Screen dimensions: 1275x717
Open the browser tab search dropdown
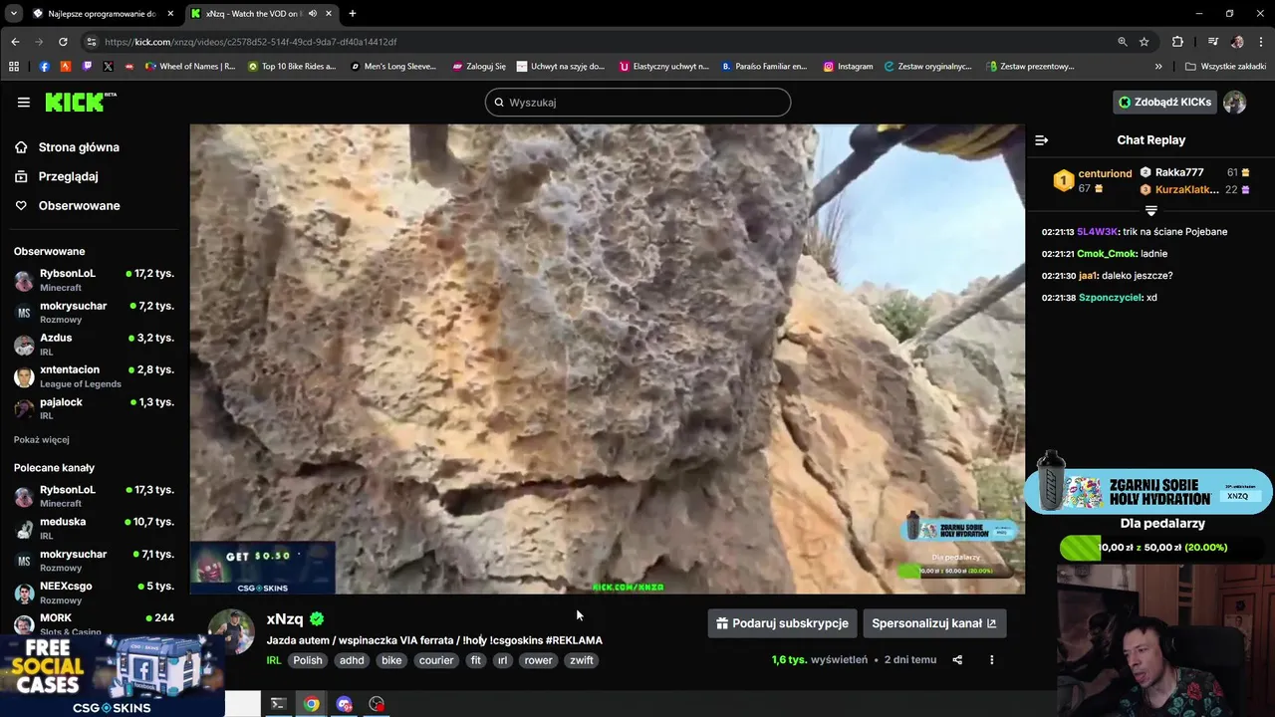tap(13, 13)
